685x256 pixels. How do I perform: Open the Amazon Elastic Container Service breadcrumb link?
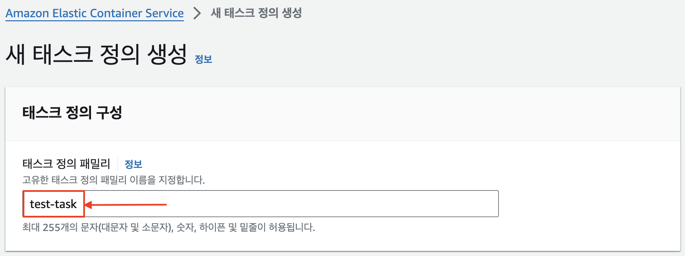[x=94, y=14]
